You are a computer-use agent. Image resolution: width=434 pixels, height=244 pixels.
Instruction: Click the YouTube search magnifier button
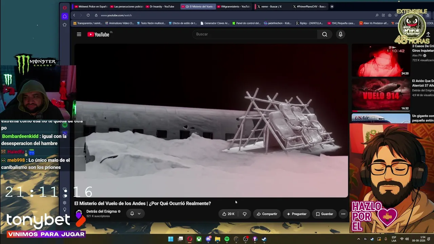324,34
